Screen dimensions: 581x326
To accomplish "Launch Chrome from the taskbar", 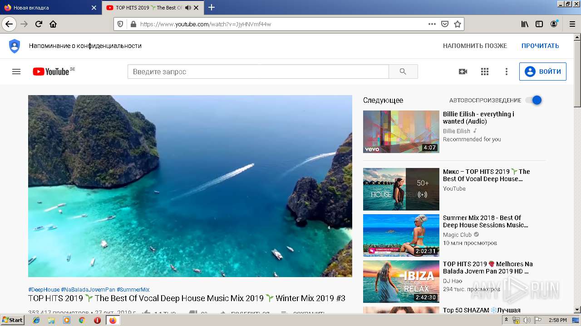I will (x=82, y=320).
